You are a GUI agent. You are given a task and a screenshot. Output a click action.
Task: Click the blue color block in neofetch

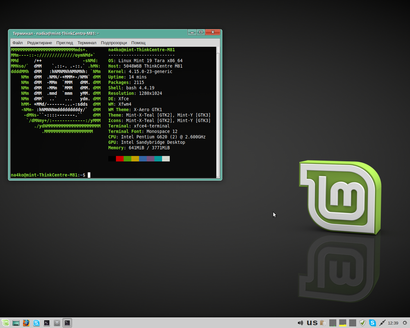point(143,159)
